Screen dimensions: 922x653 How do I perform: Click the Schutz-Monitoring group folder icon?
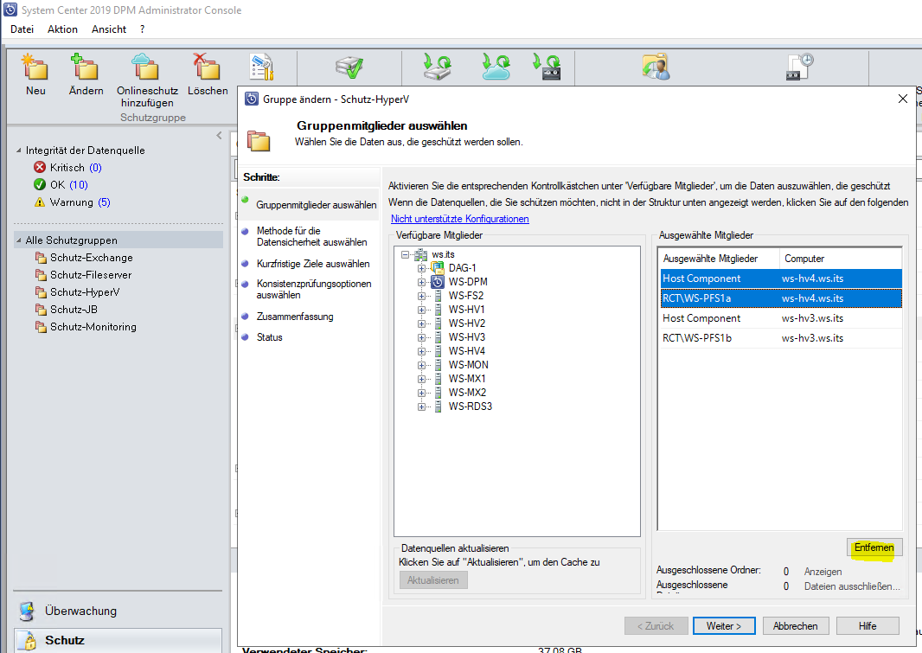click(41, 327)
